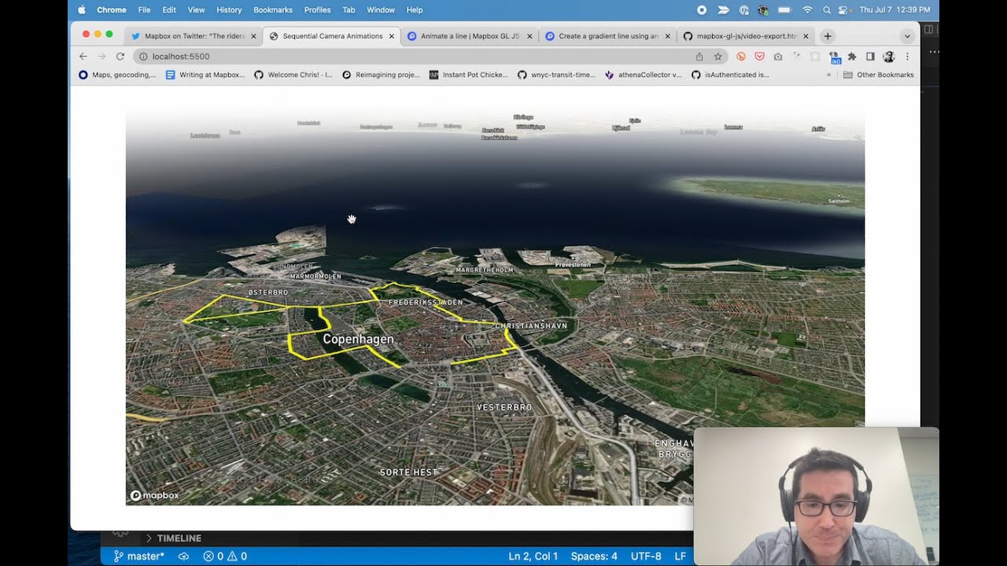Image resolution: width=1007 pixels, height=566 pixels.
Task: Bookmark this page with the star icon
Action: click(x=717, y=57)
